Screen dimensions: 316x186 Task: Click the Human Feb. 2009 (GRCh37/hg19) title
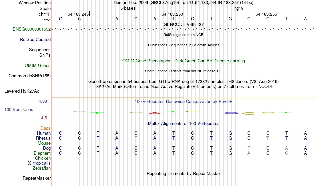click(146, 3)
